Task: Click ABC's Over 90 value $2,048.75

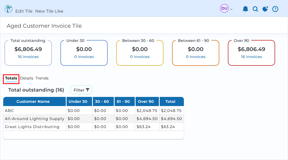Action: pyautogui.click(x=147, y=111)
